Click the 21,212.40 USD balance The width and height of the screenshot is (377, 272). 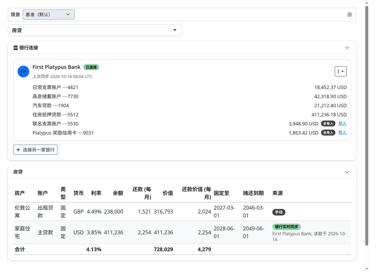[330, 106]
